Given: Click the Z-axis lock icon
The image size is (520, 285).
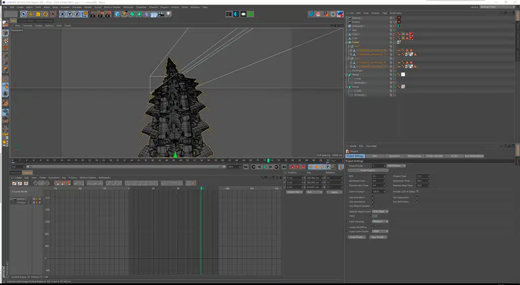Looking at the screenshot, I should (x=77, y=14).
